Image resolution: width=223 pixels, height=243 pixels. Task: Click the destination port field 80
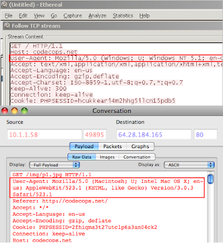[x=205, y=135]
